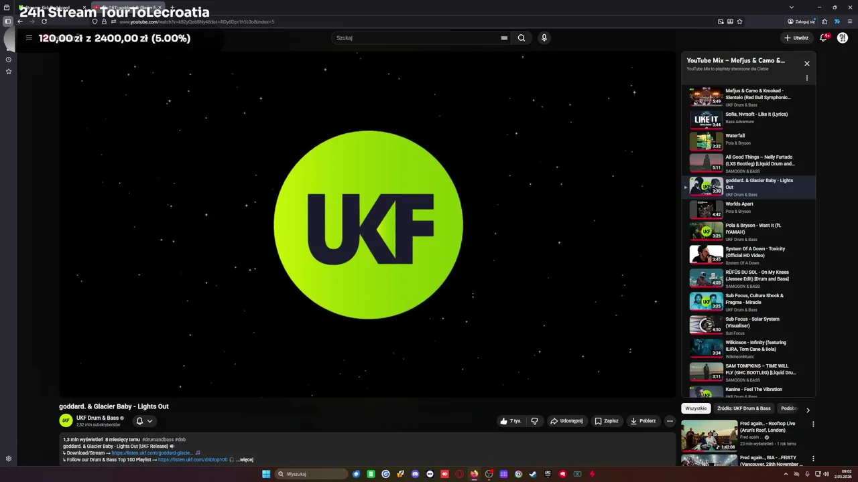Open options for Fred again.., BIA FEISTY video
This screenshot has height=482, width=858.
pos(813,459)
